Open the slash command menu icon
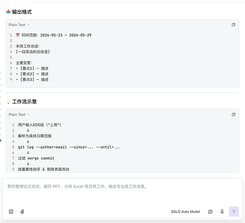This screenshot has width=245, height=223. click(11, 211)
